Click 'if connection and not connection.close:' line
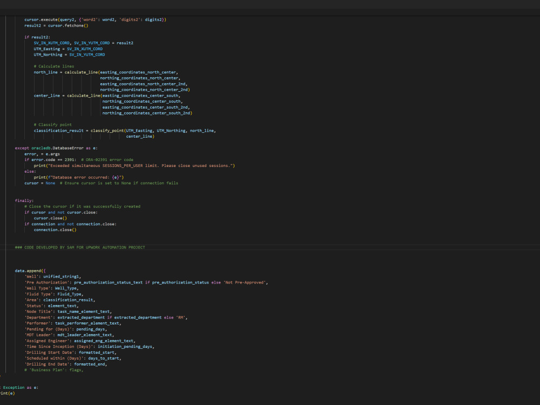This screenshot has width=540, height=405. [70, 224]
